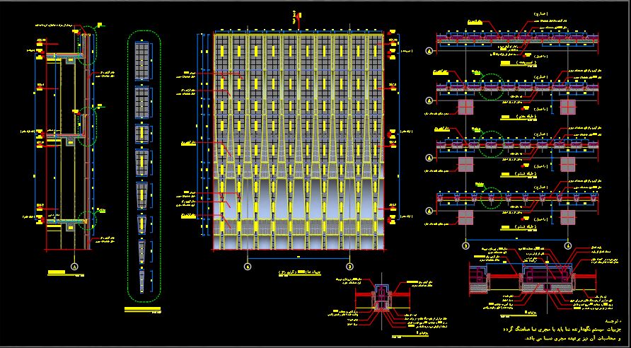Select grid bubble 3 beneath the plan sections
This screenshot has width=631, height=348.
tap(466, 245)
